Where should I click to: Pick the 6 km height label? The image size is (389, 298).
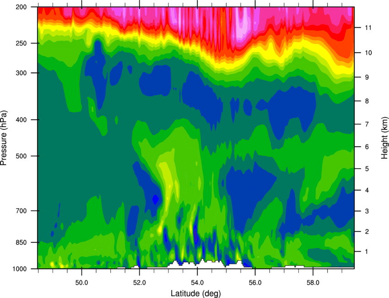coord(367,147)
